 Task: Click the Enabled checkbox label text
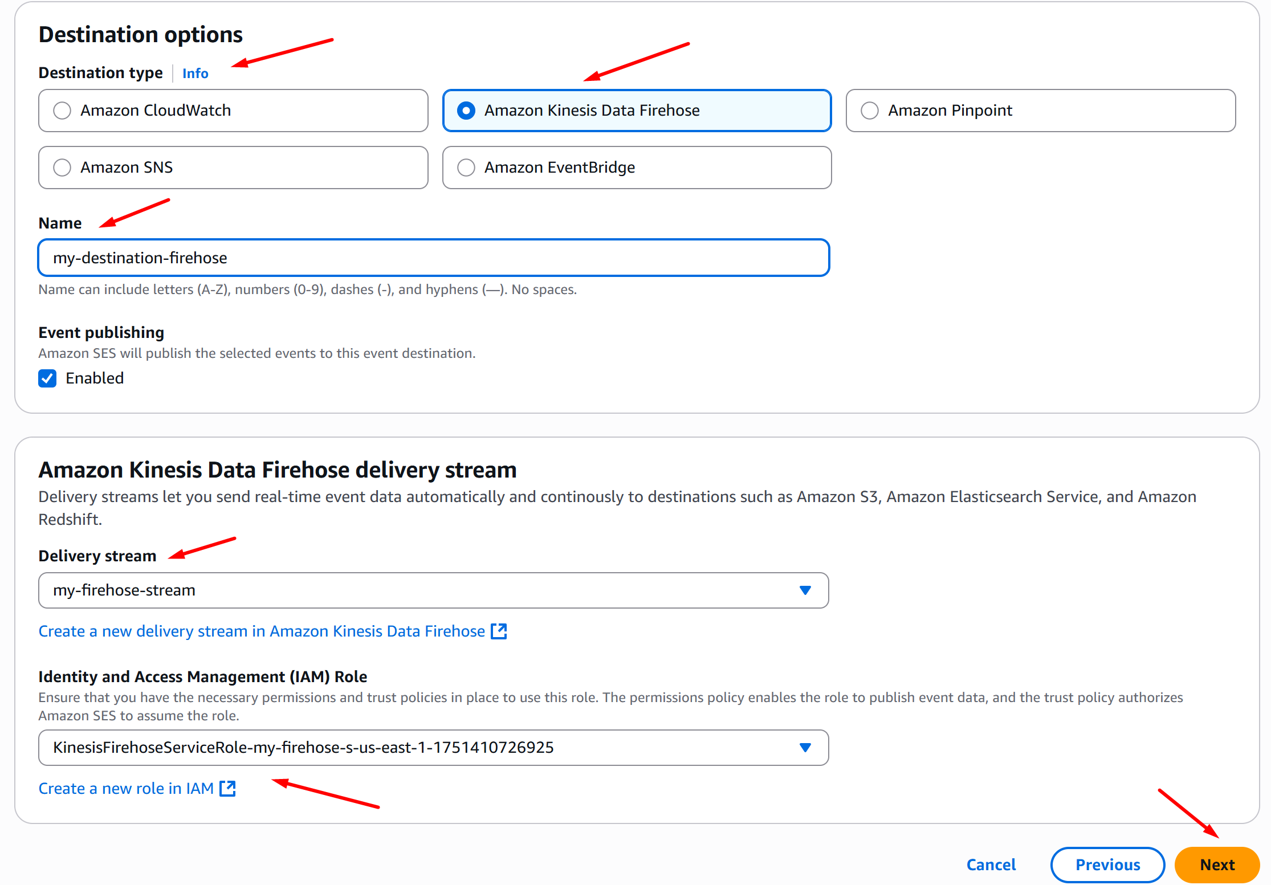[x=95, y=378]
